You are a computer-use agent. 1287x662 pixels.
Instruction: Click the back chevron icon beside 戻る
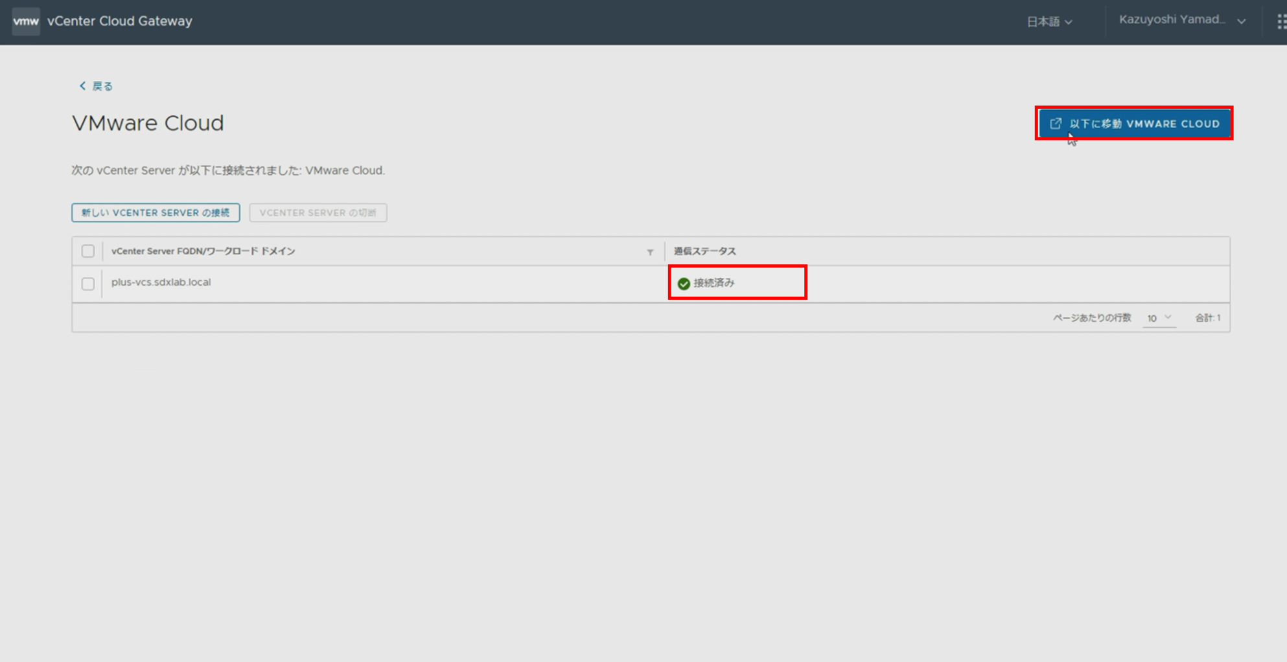82,86
